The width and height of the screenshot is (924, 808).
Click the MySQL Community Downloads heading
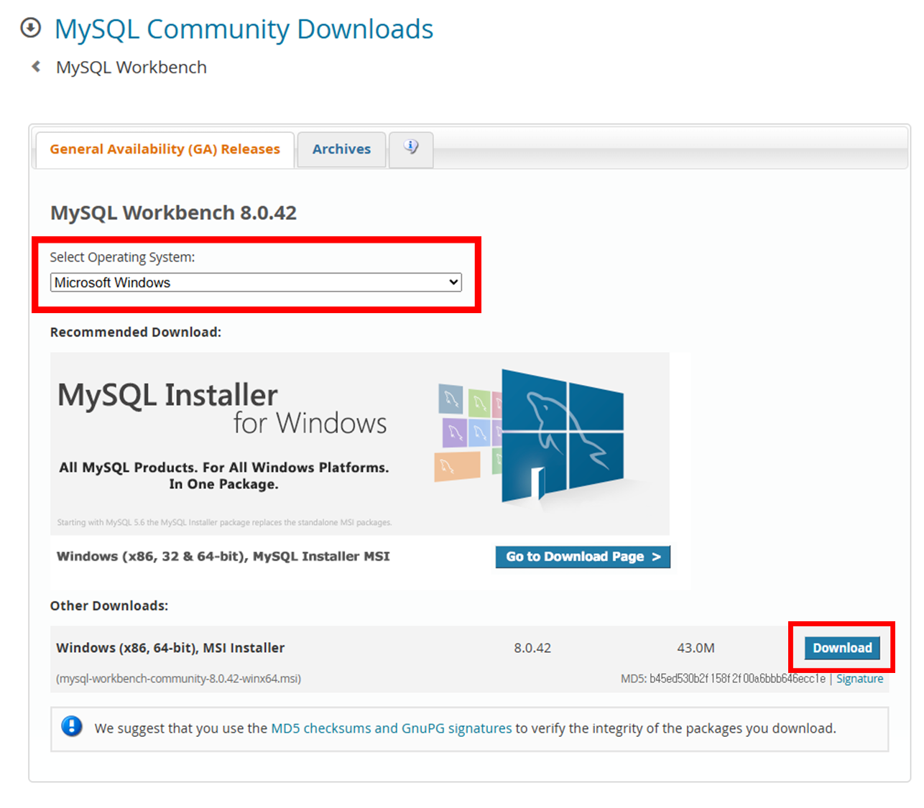tap(244, 29)
